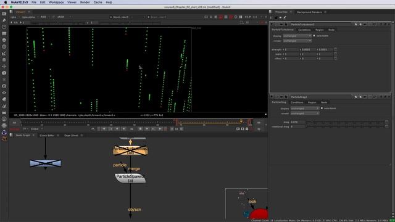The image size is (395, 222).
Task: Click the 3D nodes toolbar icon
Action: pyautogui.click(x=4, y=73)
